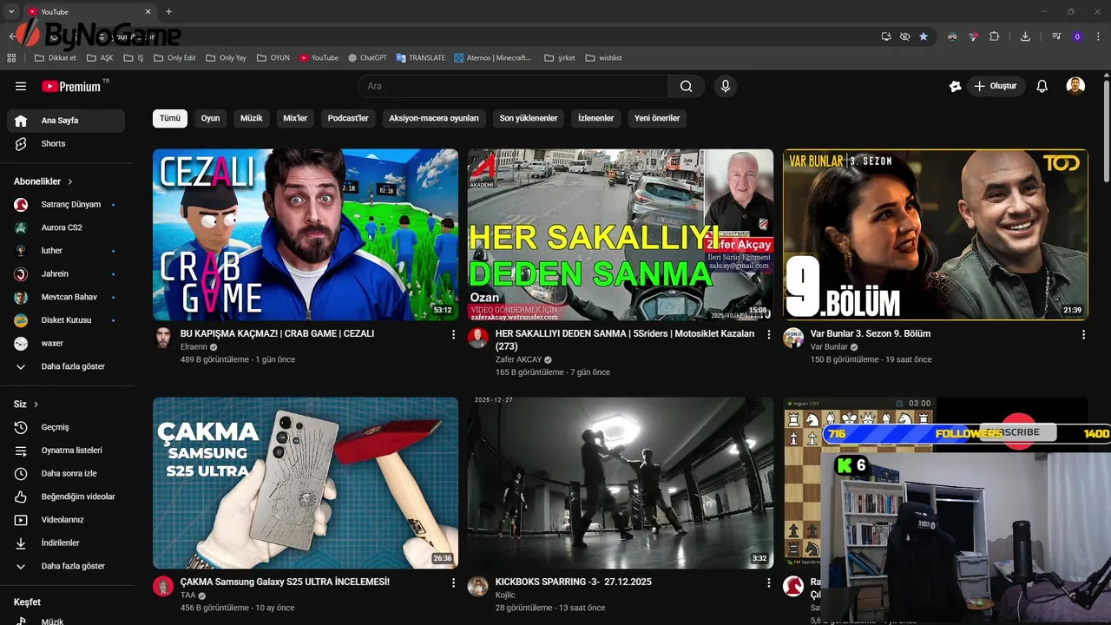Toggle the bookmark star for this page

924,36
